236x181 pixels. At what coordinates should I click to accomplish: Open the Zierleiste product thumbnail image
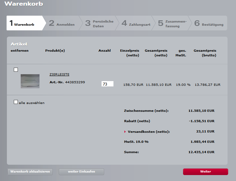click(30, 81)
